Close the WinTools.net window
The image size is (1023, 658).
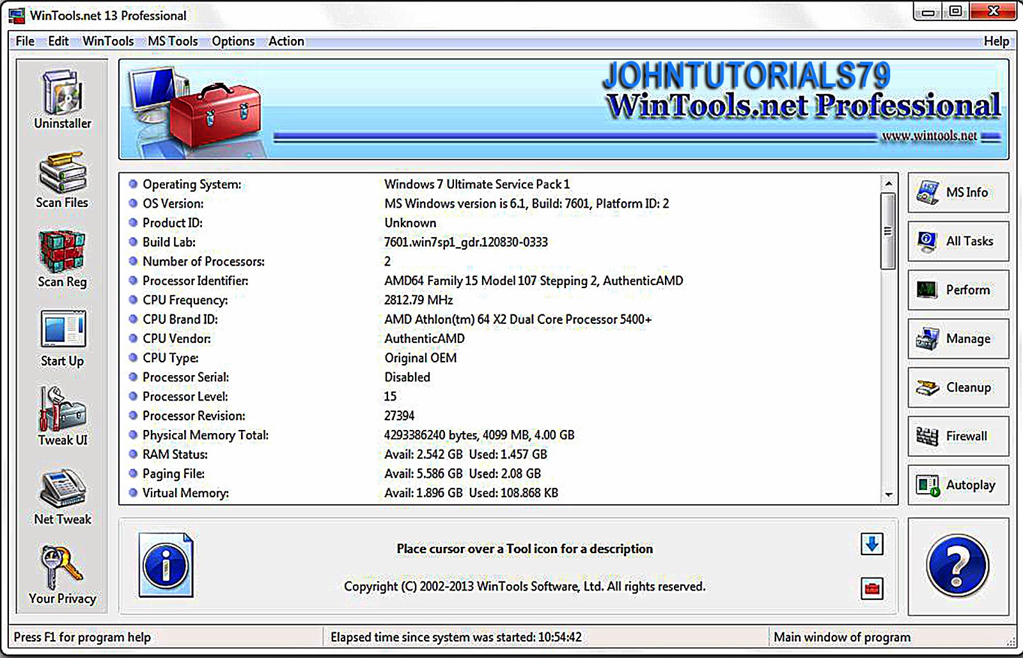coord(994,11)
